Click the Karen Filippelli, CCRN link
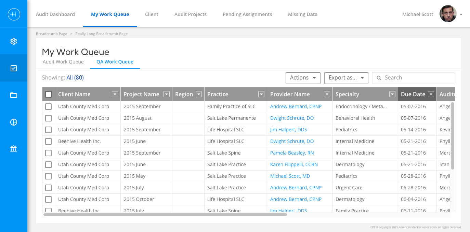Image resolution: width=470 pixels, height=232 pixels. coord(294,164)
